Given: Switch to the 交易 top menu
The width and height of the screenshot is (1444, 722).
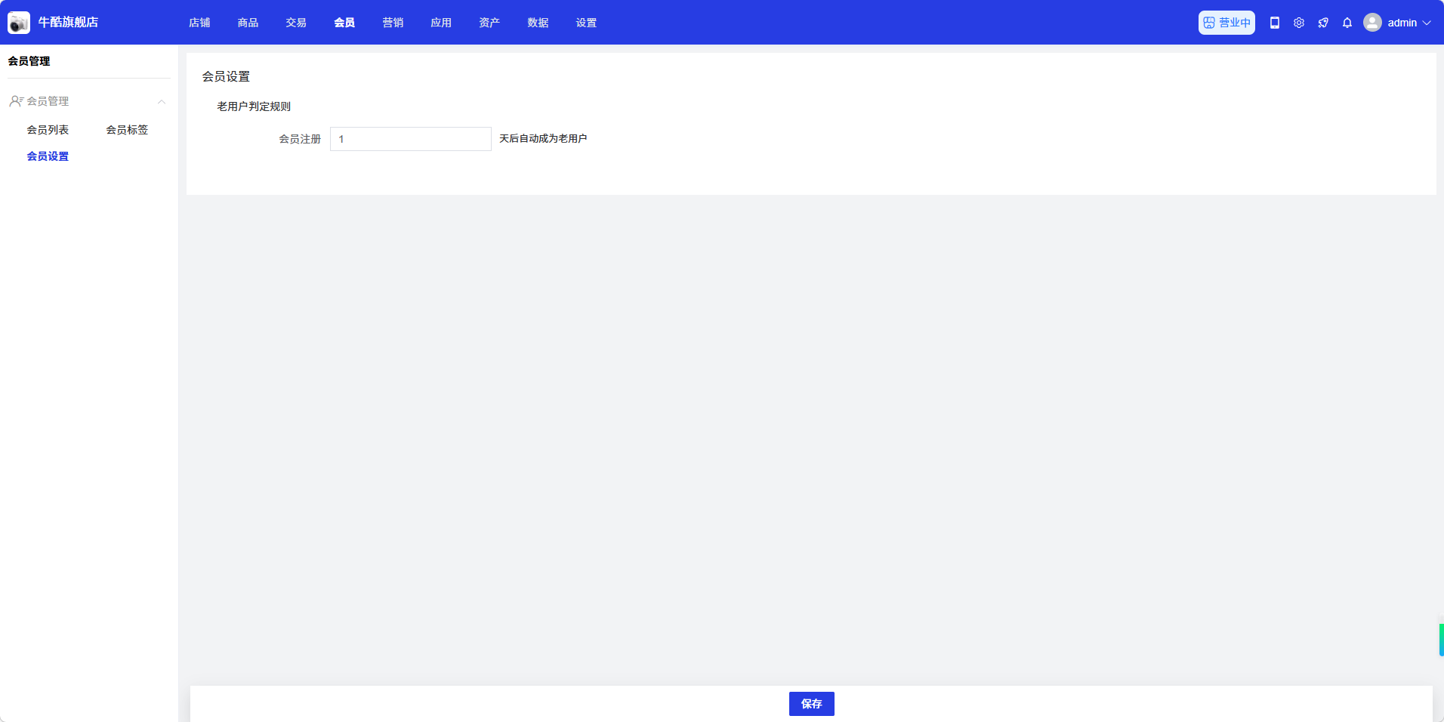Looking at the screenshot, I should [x=296, y=23].
